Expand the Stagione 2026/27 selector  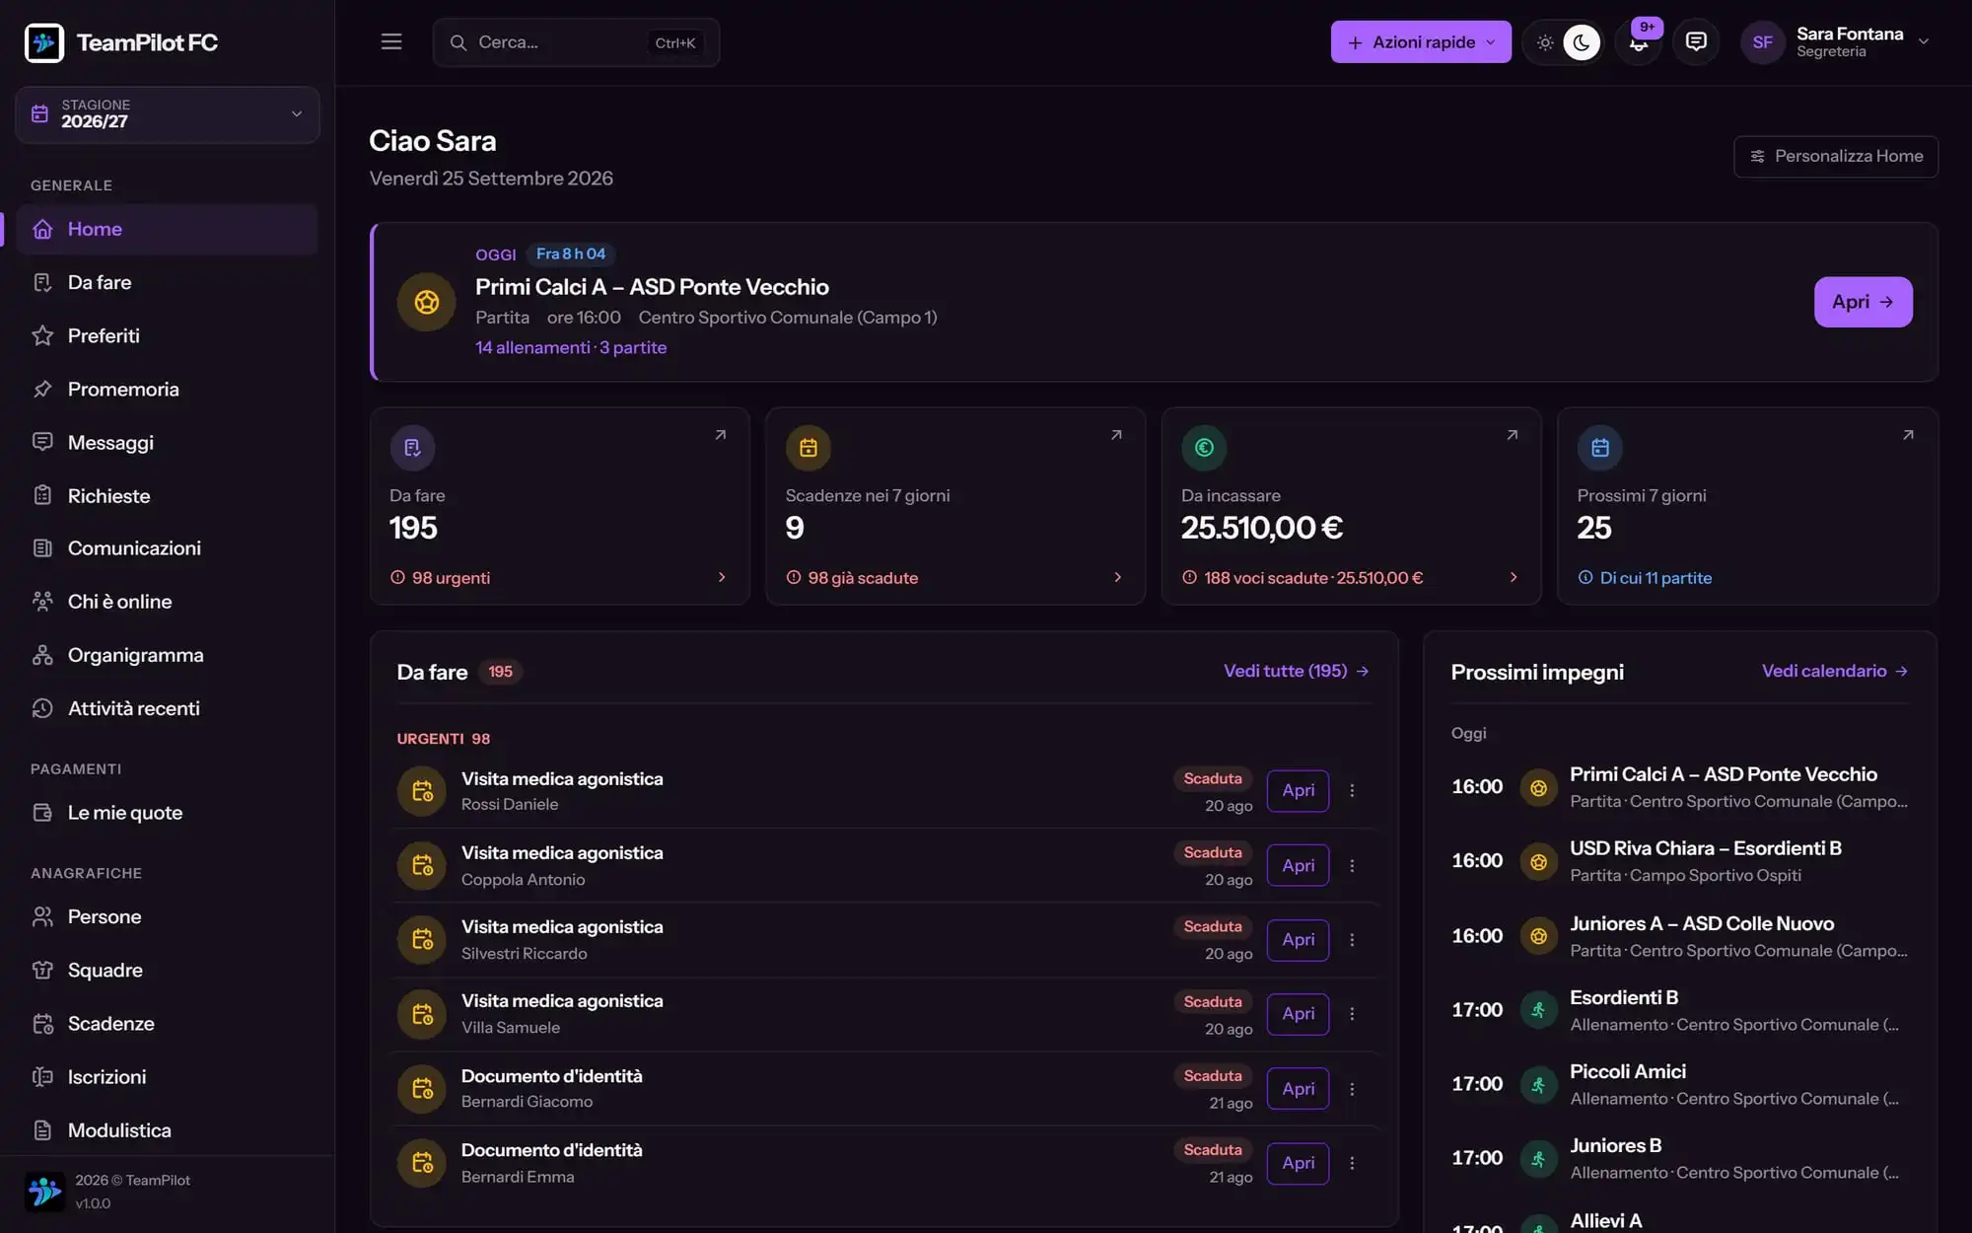click(x=168, y=114)
